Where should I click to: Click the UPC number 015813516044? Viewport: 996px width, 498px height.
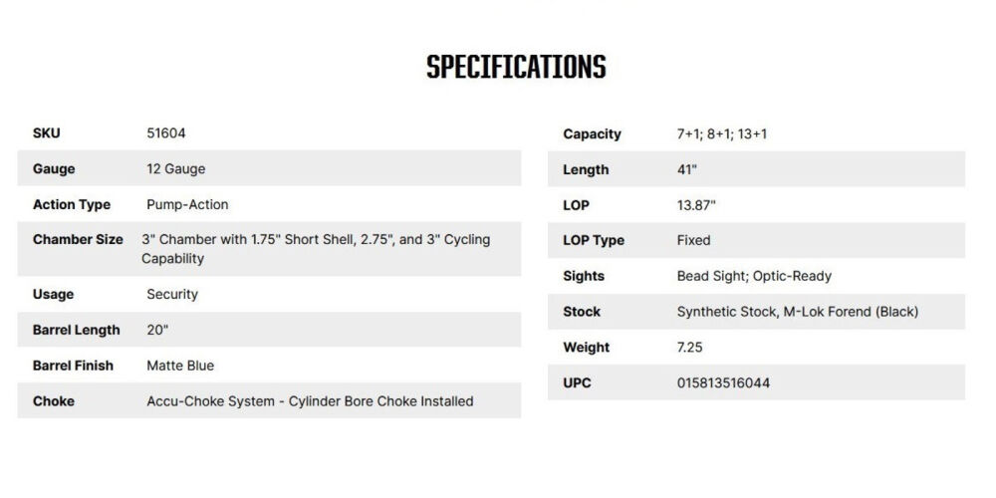723,383
